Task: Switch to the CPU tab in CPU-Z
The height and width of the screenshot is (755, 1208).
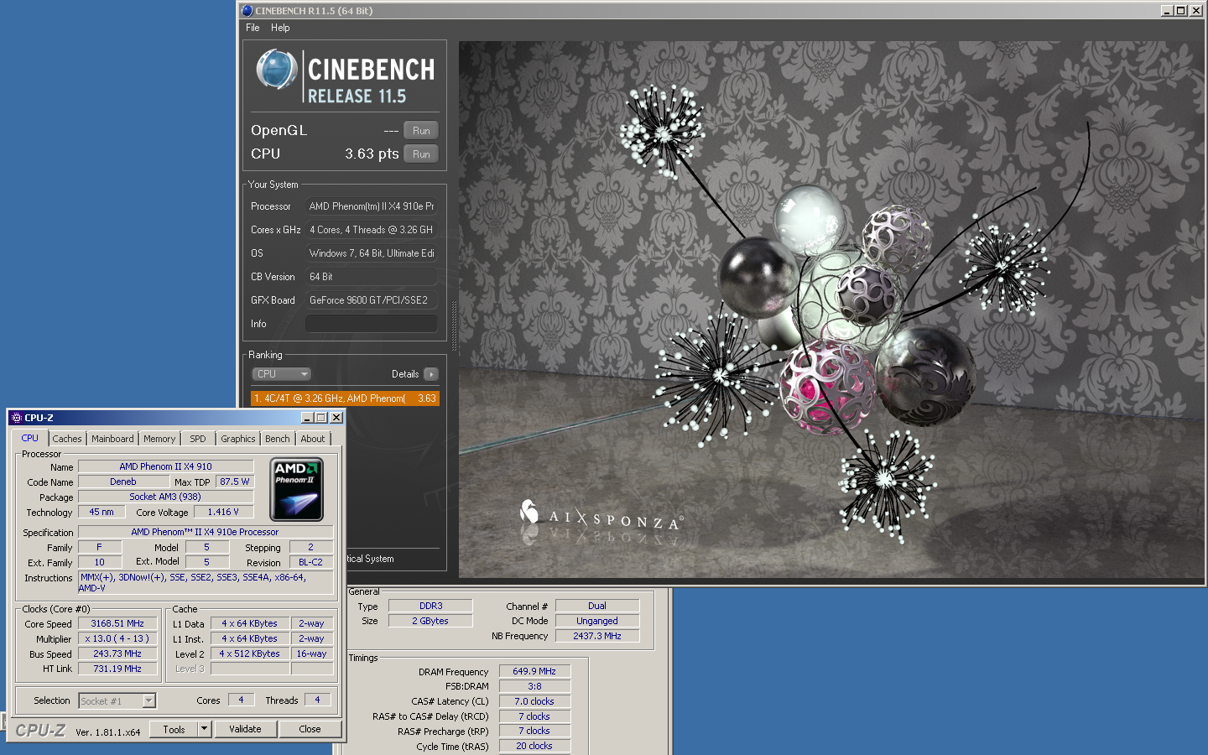Action: coord(30,438)
